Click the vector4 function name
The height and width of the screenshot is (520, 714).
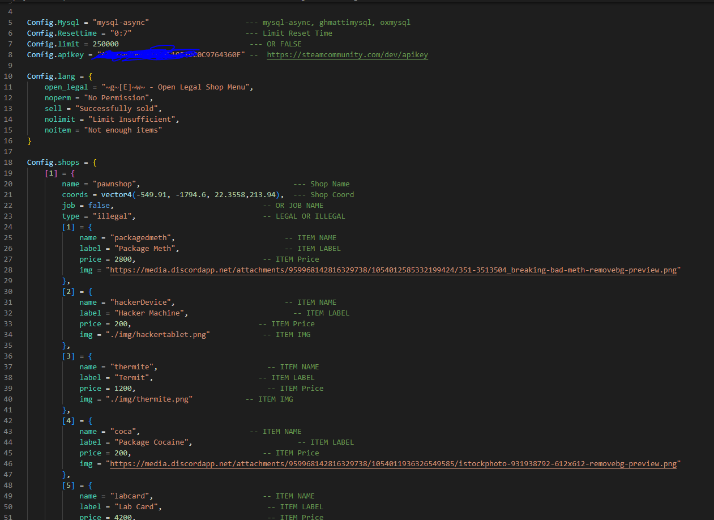[116, 195]
